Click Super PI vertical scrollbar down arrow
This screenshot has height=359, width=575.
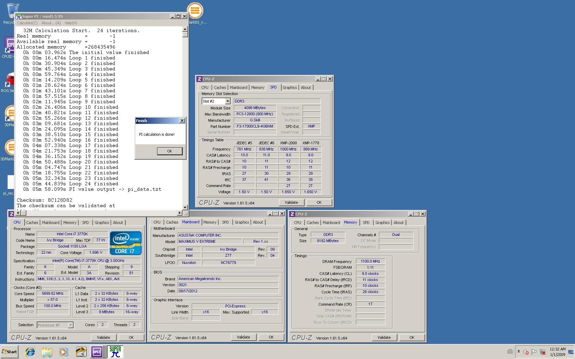click(x=185, y=207)
